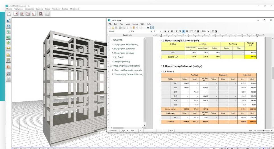
Task: Click the print icon in report toolbar
Action: point(120,28)
